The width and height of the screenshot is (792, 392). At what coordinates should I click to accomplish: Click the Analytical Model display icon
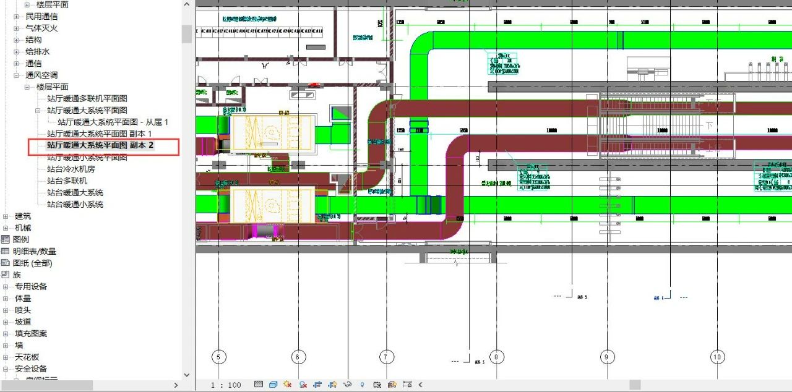pos(392,385)
